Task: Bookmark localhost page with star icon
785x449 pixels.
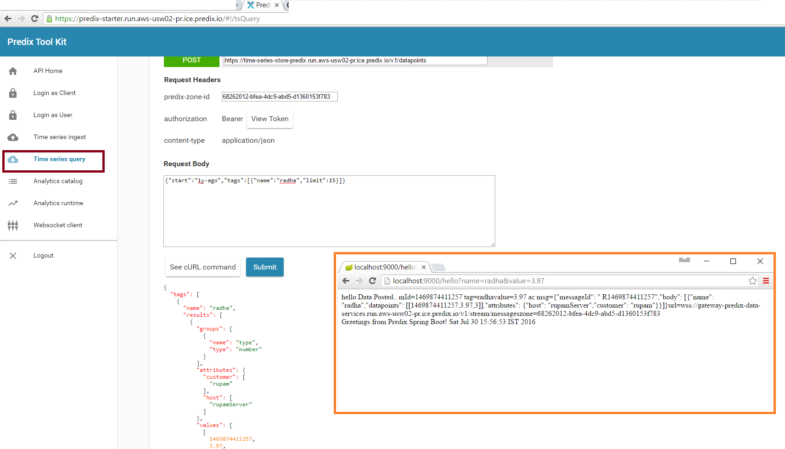Action: (x=752, y=281)
